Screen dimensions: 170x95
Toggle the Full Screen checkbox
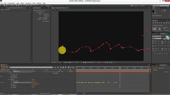click(x=164, y=31)
